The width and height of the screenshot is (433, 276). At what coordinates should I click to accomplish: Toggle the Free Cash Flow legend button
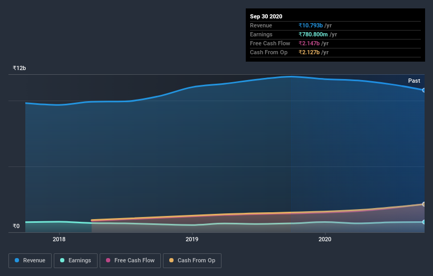click(130, 261)
